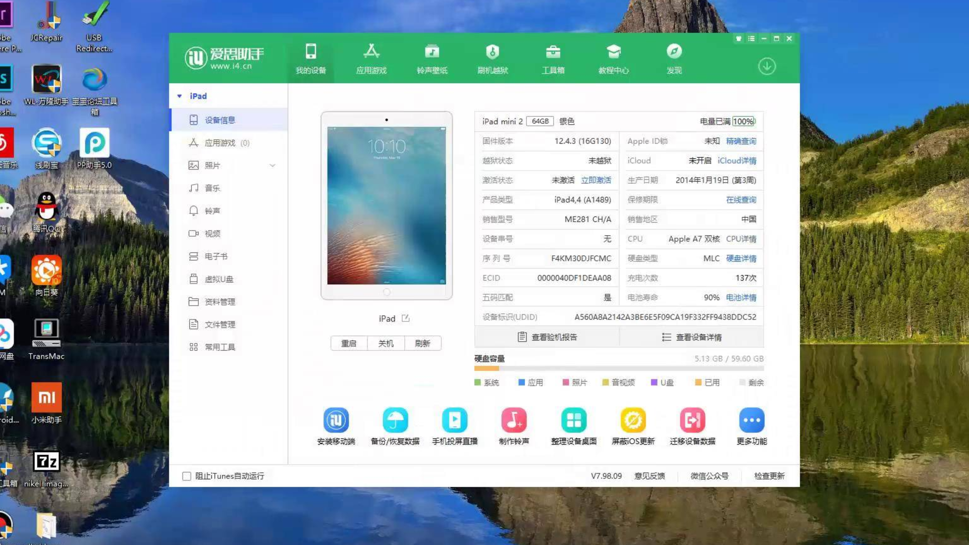Switch to 工具箱 tab
969x545 pixels.
(553, 59)
